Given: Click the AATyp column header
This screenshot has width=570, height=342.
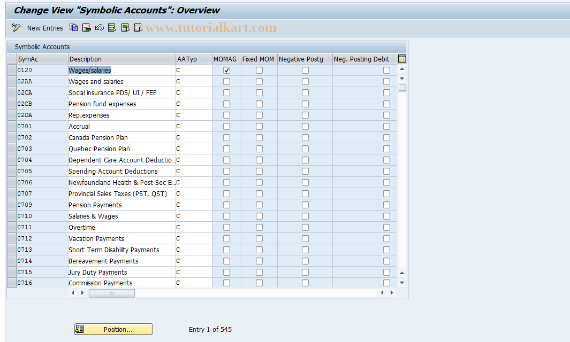Looking at the screenshot, I should pyautogui.click(x=194, y=59).
